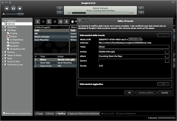The image size is (177, 121).
Task: Skip to the previous track
Action: click(x=7, y=8)
